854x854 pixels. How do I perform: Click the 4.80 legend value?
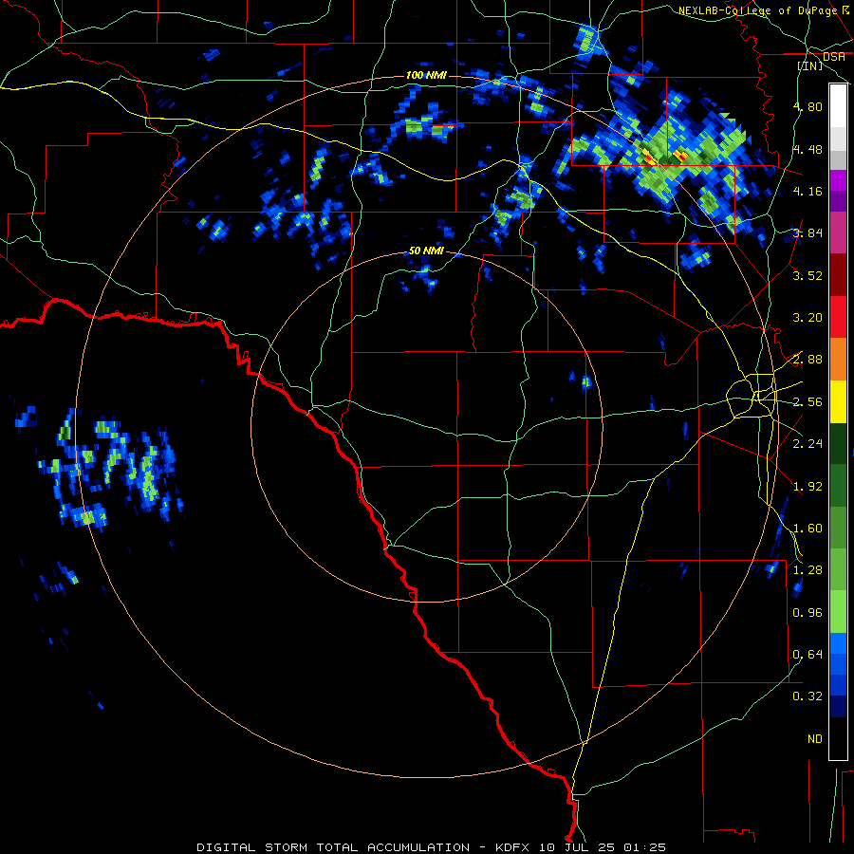808,106
